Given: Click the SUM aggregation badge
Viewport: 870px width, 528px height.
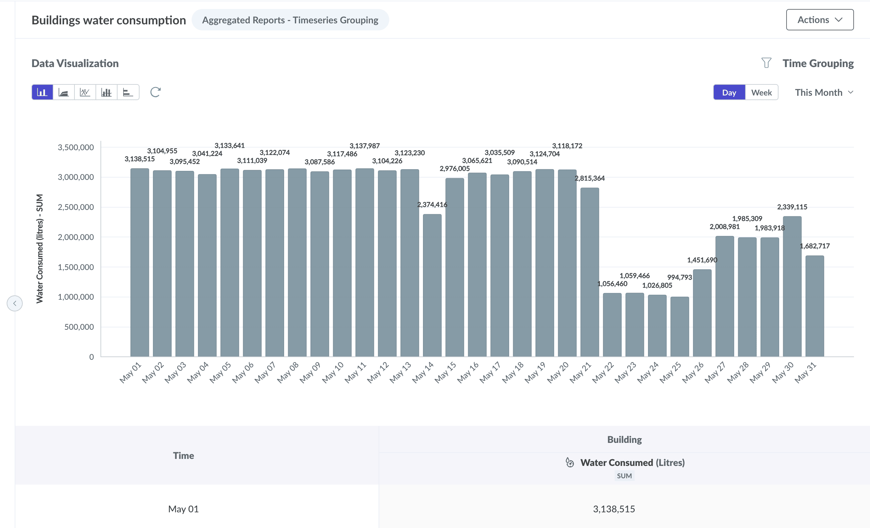Looking at the screenshot, I should click(624, 476).
